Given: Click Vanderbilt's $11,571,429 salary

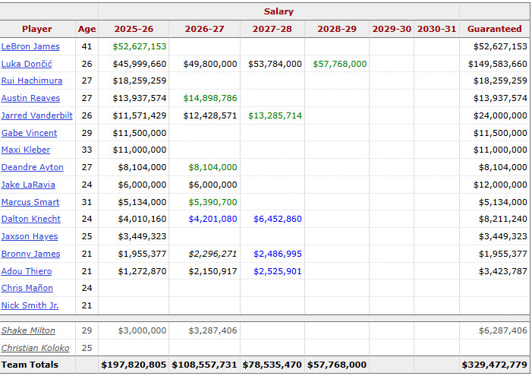Looking at the screenshot, I should pyautogui.click(x=140, y=115).
